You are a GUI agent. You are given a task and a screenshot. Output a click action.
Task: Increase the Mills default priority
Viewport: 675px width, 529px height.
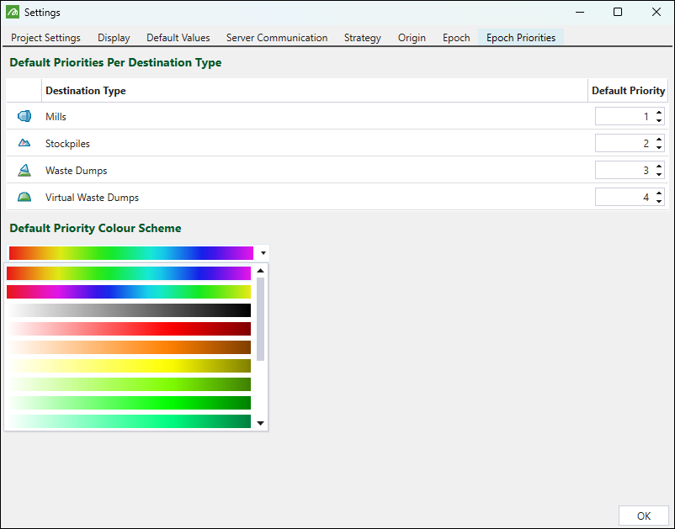coord(659,113)
